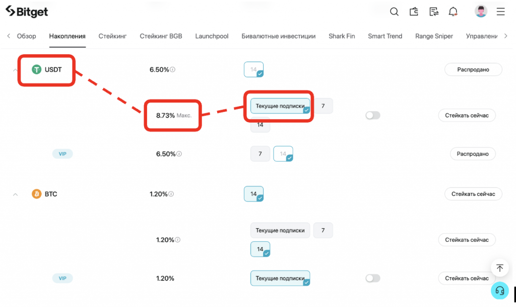Image resolution: width=516 pixels, height=307 pixels.
Task: Open the user profile avatar
Action: click(x=481, y=12)
